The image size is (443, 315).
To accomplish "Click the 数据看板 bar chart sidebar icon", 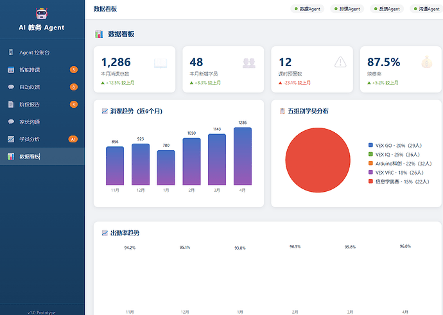I will [11, 157].
